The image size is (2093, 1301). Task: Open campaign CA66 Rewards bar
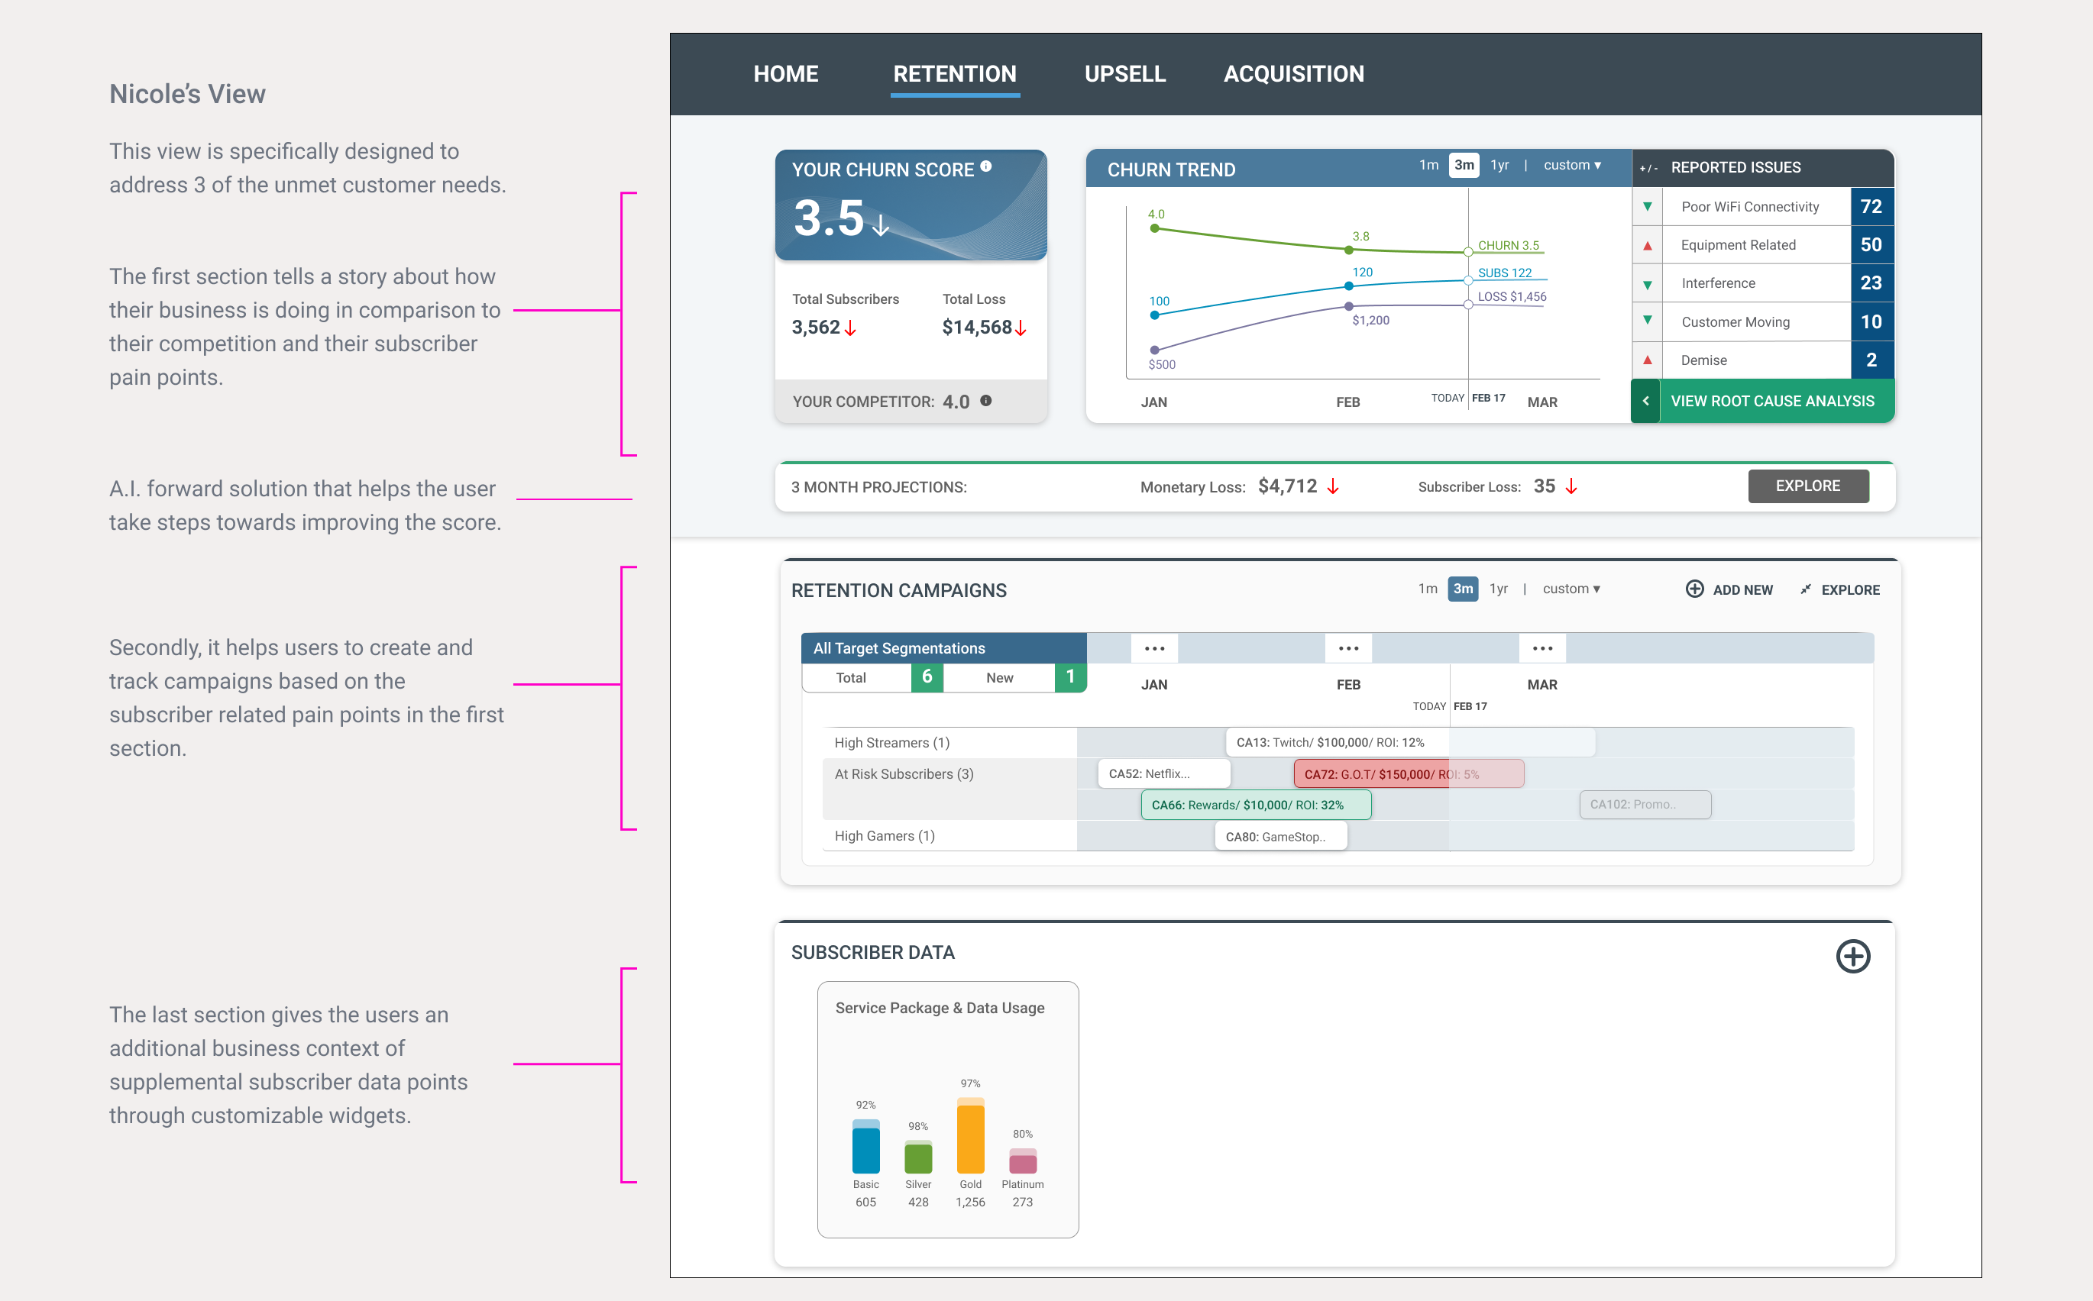[1256, 805]
